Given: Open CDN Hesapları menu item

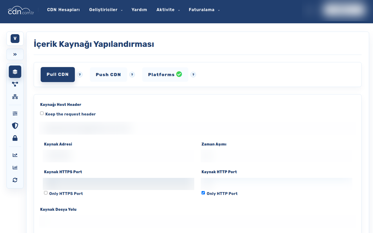Looking at the screenshot, I should point(63,10).
